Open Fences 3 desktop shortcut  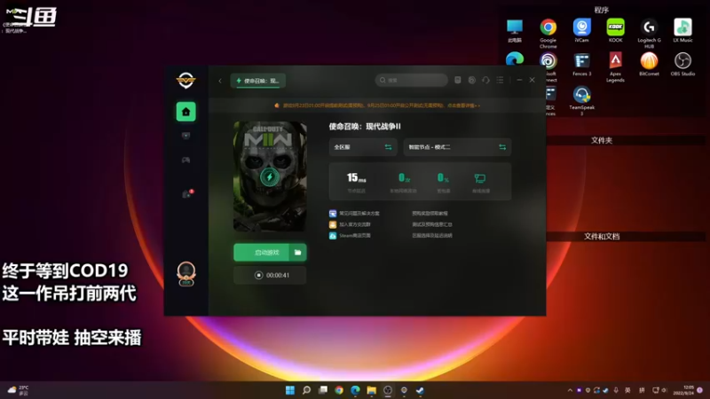coord(582,64)
